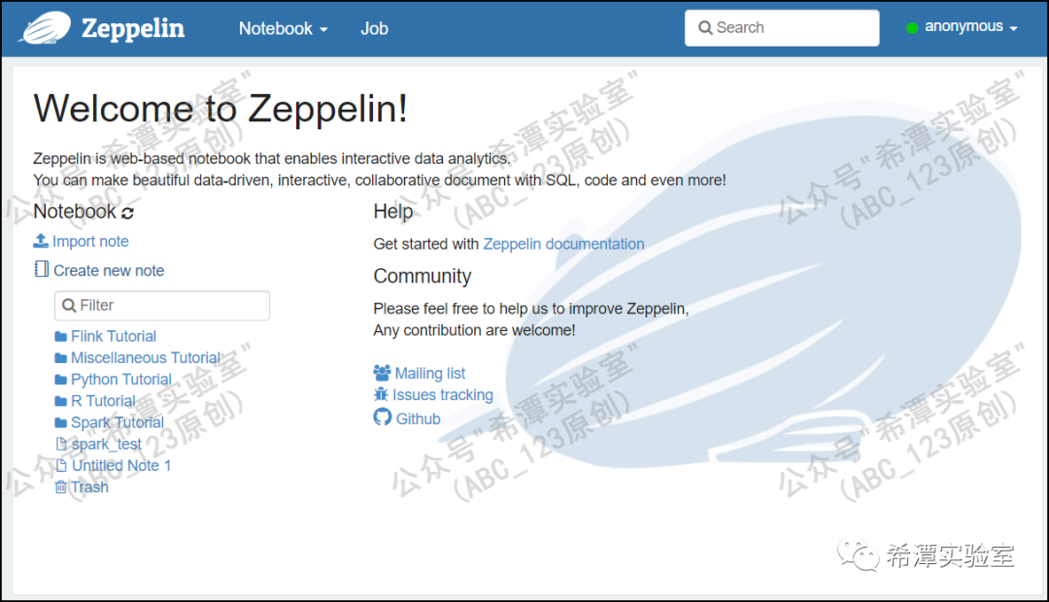
Task: Click the Zeppelin brand title
Action: [x=132, y=28]
